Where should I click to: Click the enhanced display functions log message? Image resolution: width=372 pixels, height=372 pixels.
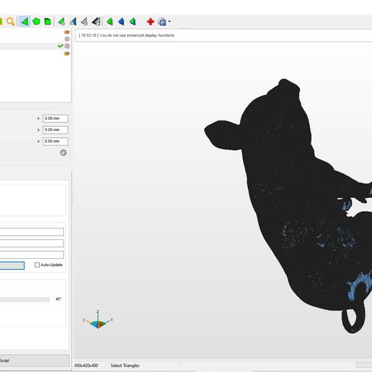[x=126, y=35]
